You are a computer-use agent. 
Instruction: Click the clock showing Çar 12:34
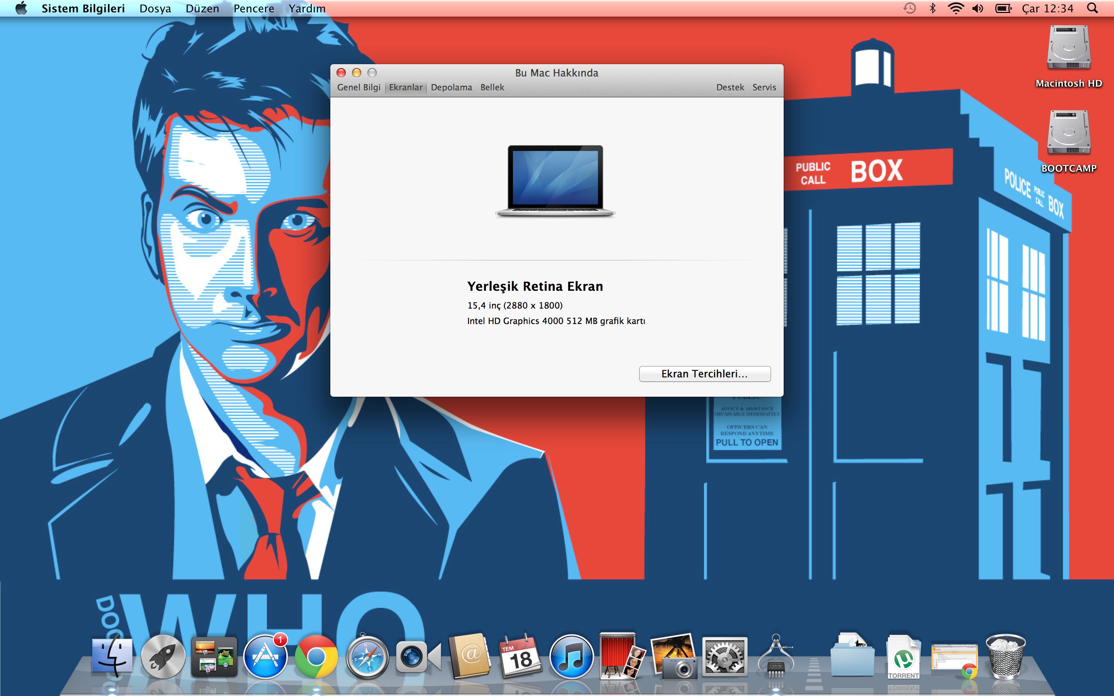[1047, 8]
